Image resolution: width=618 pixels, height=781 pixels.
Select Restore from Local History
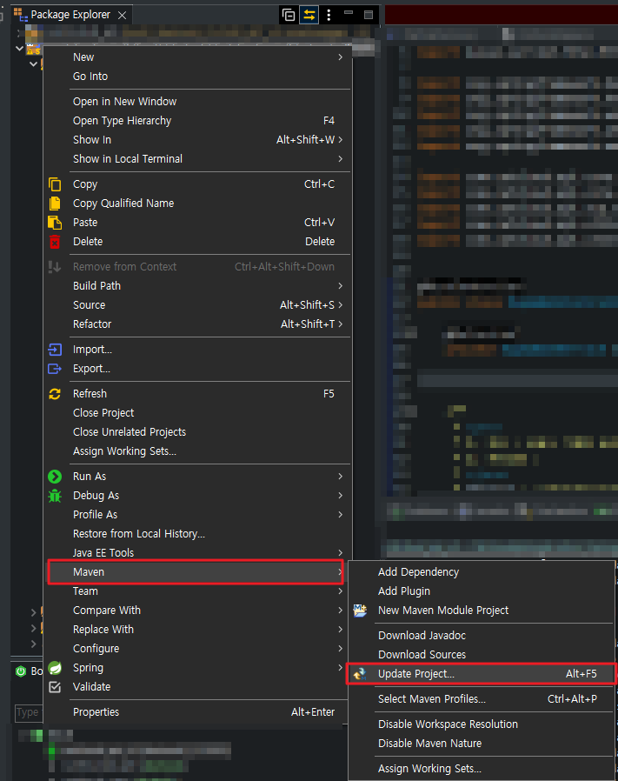[x=197, y=534]
